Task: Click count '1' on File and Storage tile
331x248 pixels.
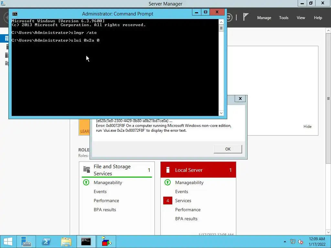Action: coord(149,170)
